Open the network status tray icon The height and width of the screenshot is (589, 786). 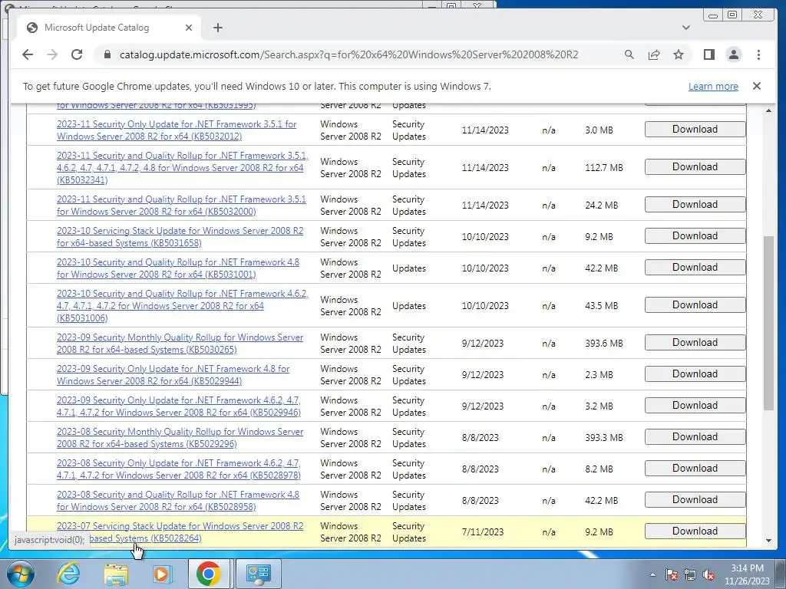[x=690, y=574]
